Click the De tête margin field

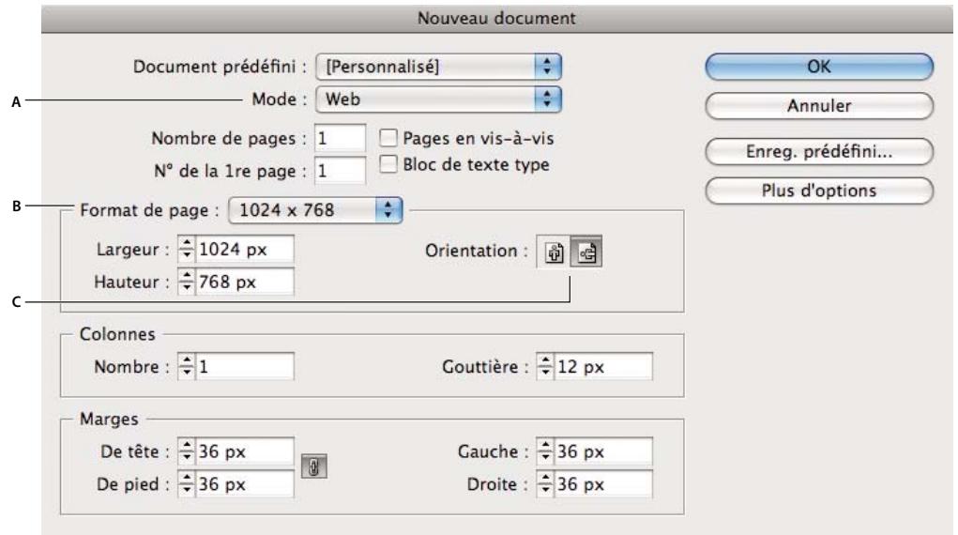(244, 451)
